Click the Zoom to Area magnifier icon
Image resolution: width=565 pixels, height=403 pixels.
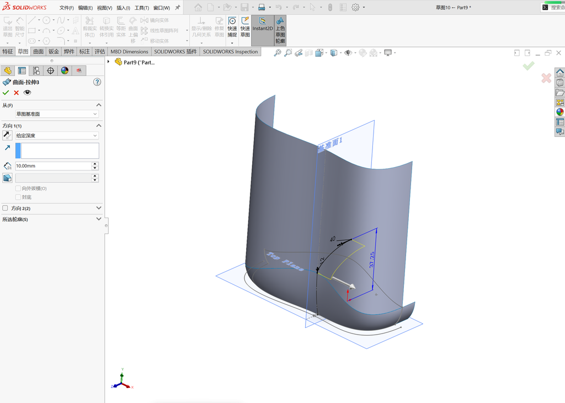click(288, 53)
